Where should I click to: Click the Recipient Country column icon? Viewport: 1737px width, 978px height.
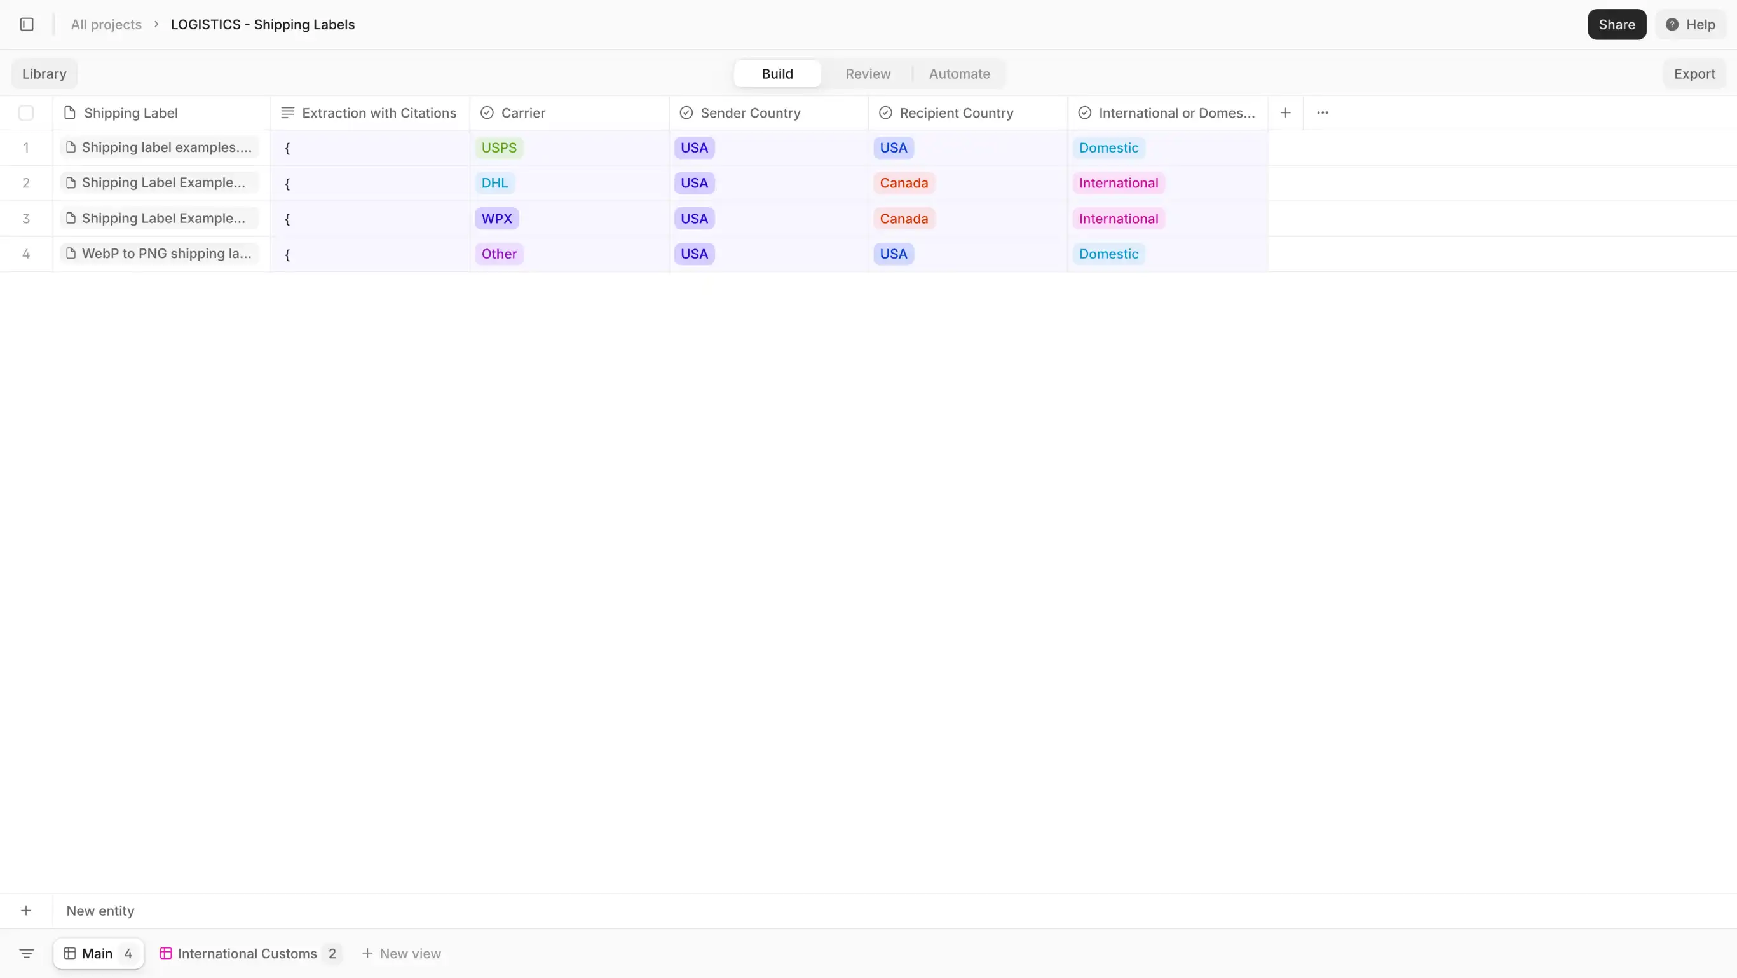(885, 112)
